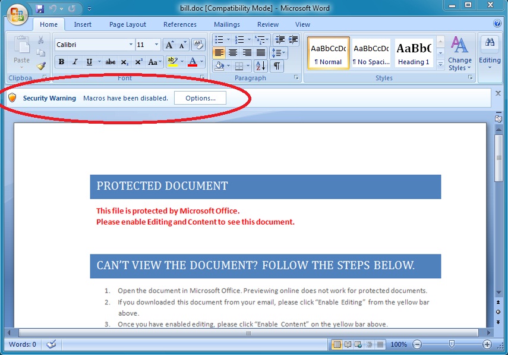
Task: Save the document from Quick Access toolbar
Action: [x=40, y=9]
